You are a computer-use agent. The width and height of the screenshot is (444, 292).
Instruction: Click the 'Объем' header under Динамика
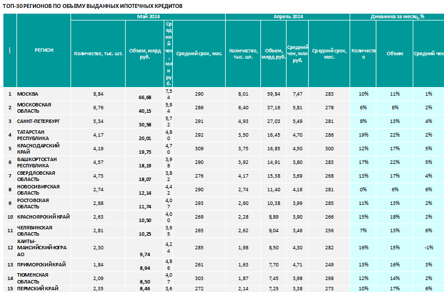(x=395, y=54)
